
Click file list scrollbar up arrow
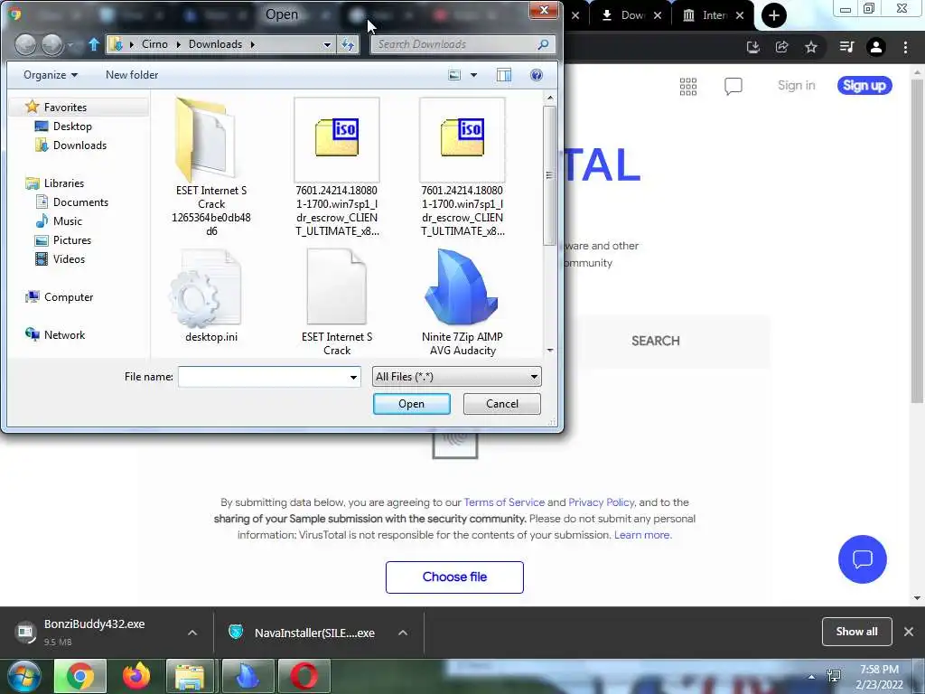coord(550,98)
